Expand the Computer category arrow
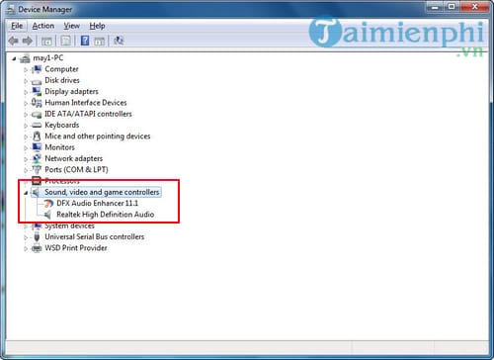This screenshot has width=494, height=360. (26, 69)
